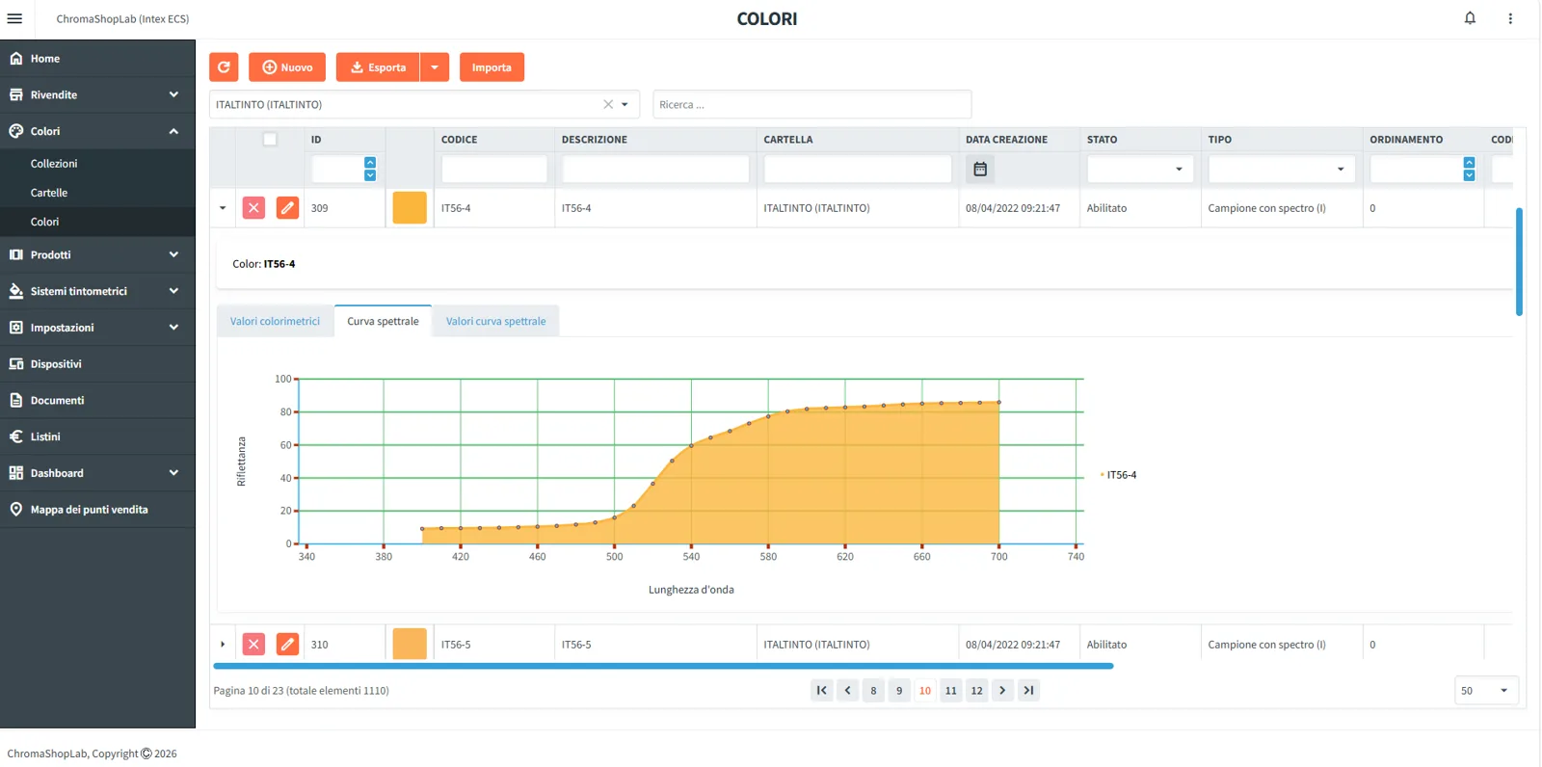Expand row 310 details

(x=223, y=645)
